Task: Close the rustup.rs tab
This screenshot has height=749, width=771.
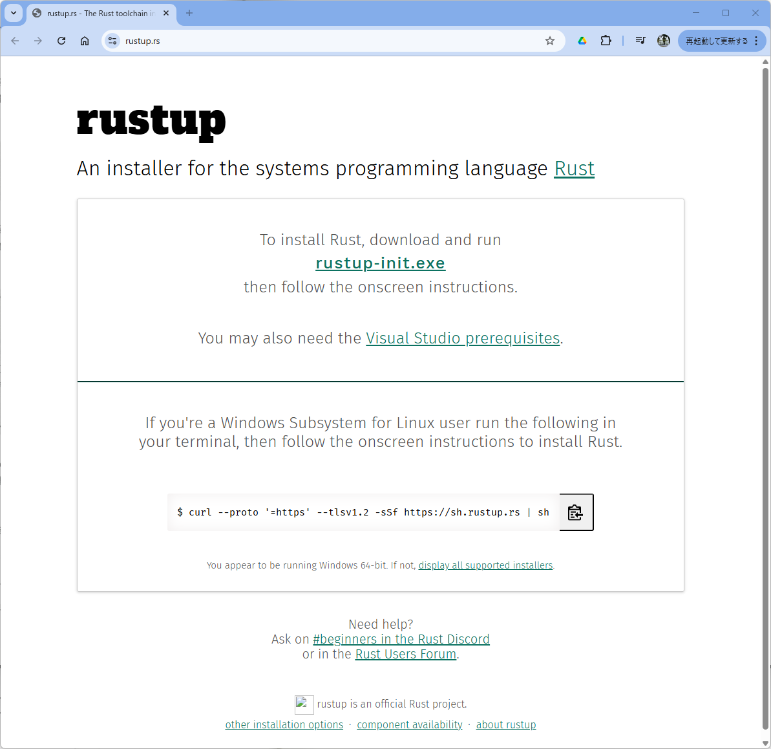Action: [x=166, y=13]
